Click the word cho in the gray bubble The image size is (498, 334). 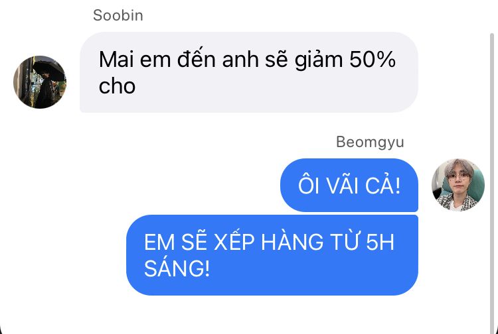point(117,86)
